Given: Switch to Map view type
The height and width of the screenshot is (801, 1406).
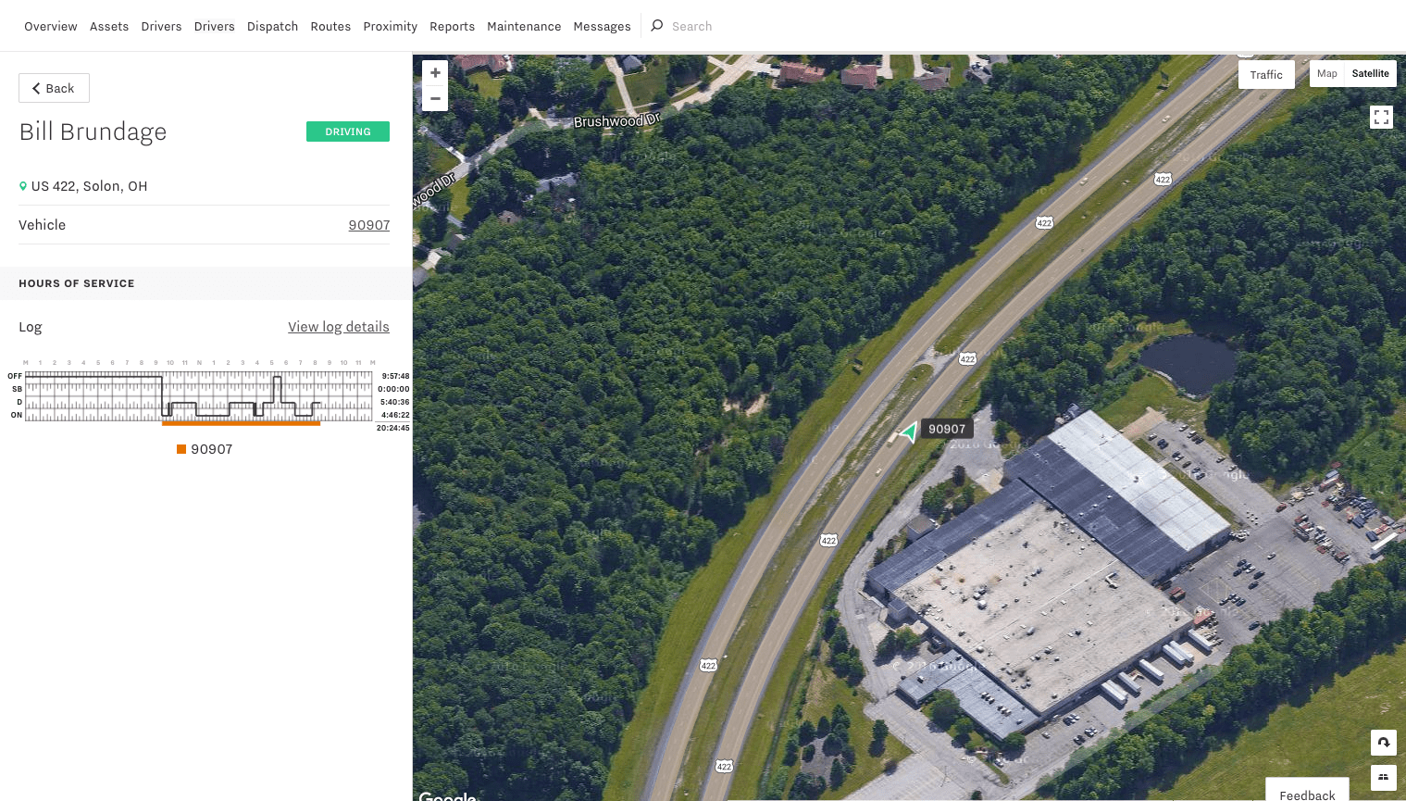Looking at the screenshot, I should 1326,74.
